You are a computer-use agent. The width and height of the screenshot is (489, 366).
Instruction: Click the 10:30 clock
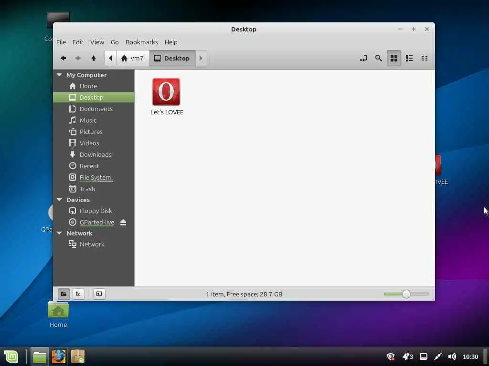click(x=470, y=356)
